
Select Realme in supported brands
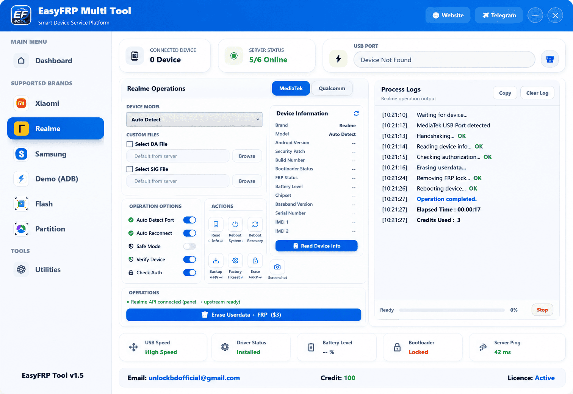click(55, 128)
